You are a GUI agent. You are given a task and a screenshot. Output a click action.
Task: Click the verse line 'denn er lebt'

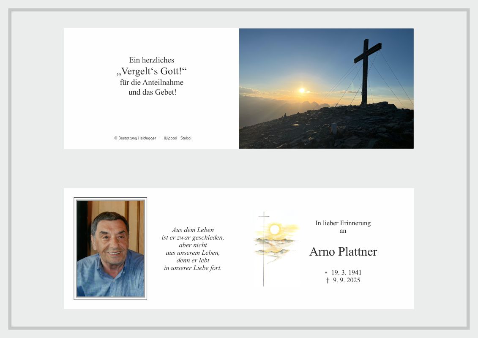pyautogui.click(x=193, y=260)
